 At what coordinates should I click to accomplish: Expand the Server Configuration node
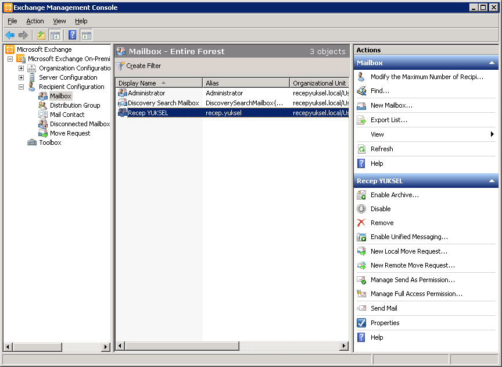tap(21, 77)
